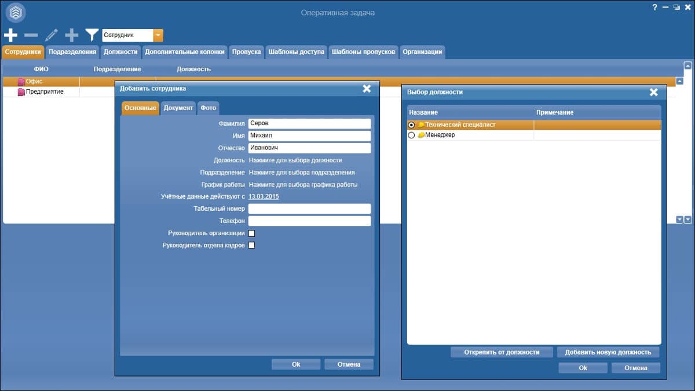
Task: Enable the 'Руководитель организации' checkbox
Action: click(251, 233)
